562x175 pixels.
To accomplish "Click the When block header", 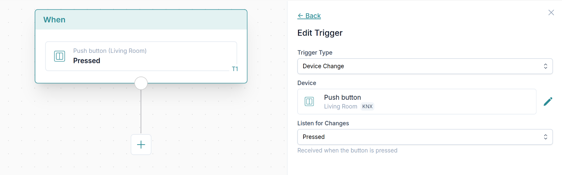I will [141, 20].
